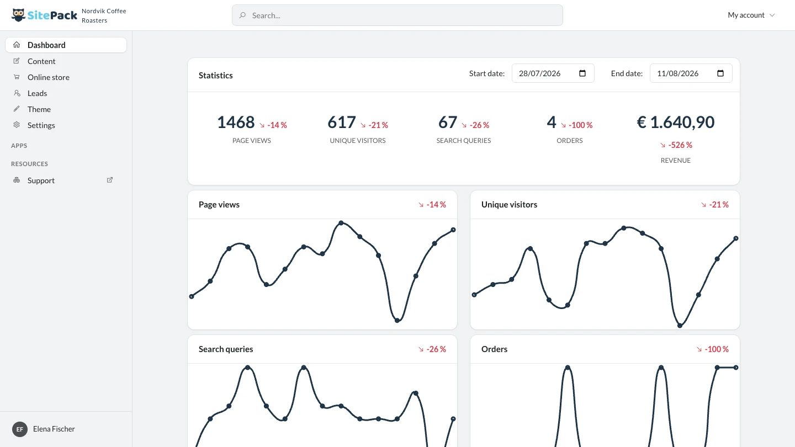Open the My account menu

751,15
